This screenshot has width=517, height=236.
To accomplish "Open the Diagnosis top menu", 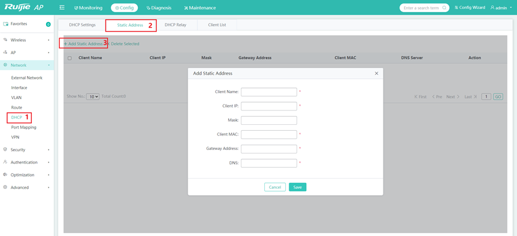I will [159, 8].
